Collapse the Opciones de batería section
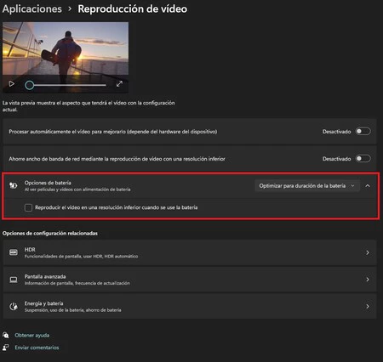Image resolution: width=383 pixels, height=362 pixels. point(368,186)
